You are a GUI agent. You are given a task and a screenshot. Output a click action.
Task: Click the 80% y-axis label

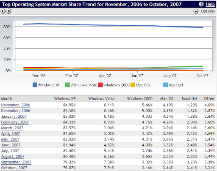click(x=7, y=27)
